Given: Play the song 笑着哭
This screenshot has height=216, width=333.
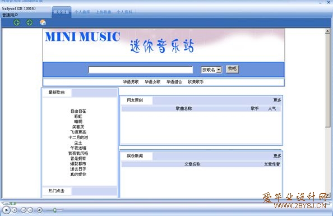Looking at the screenshot, I should [x=78, y=127].
